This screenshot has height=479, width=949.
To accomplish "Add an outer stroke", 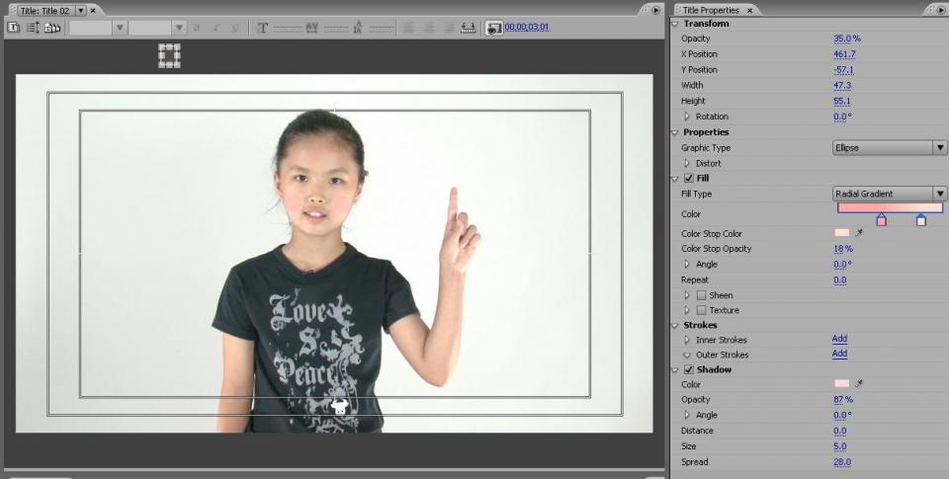I will coord(839,355).
